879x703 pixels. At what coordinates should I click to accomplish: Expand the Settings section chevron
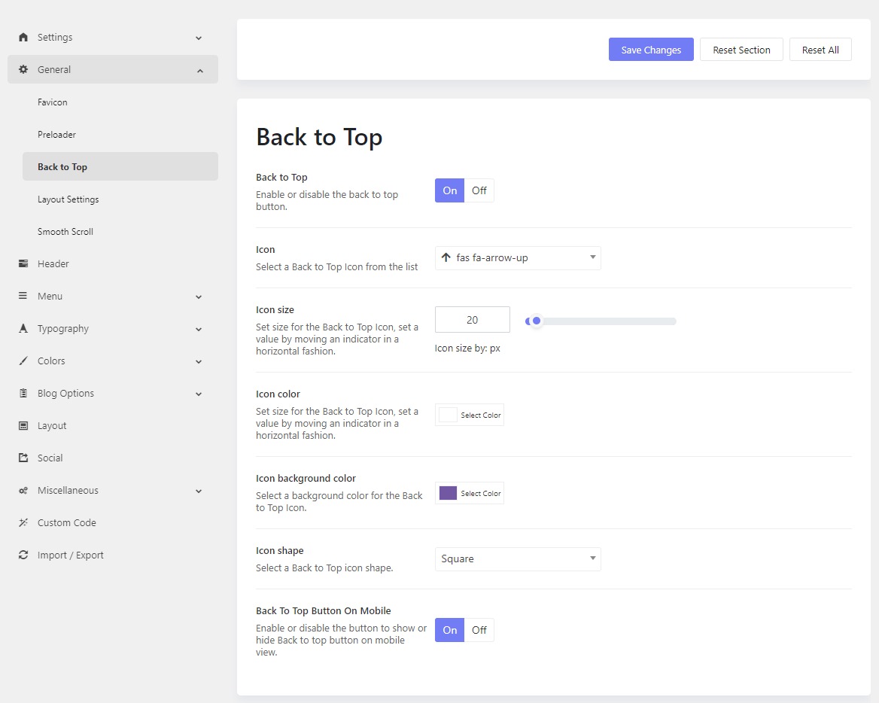[x=199, y=38]
